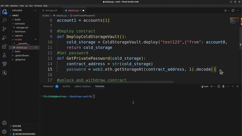Open the Manage settings gear icon
This screenshot has width=242, height=136.
pos(4,131)
